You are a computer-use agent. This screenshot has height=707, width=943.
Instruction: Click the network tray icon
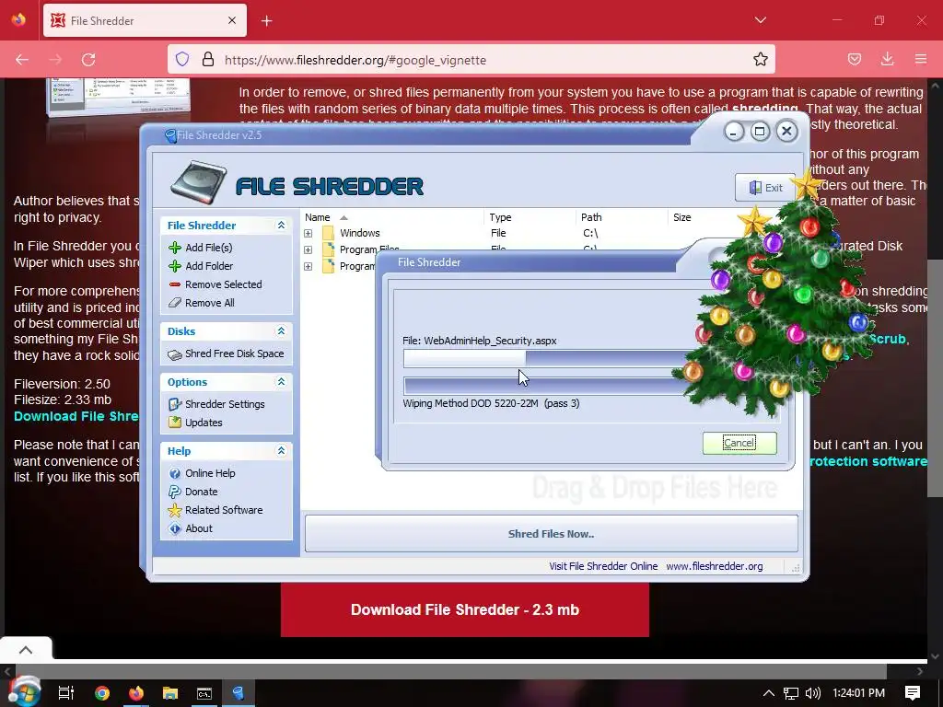791,693
